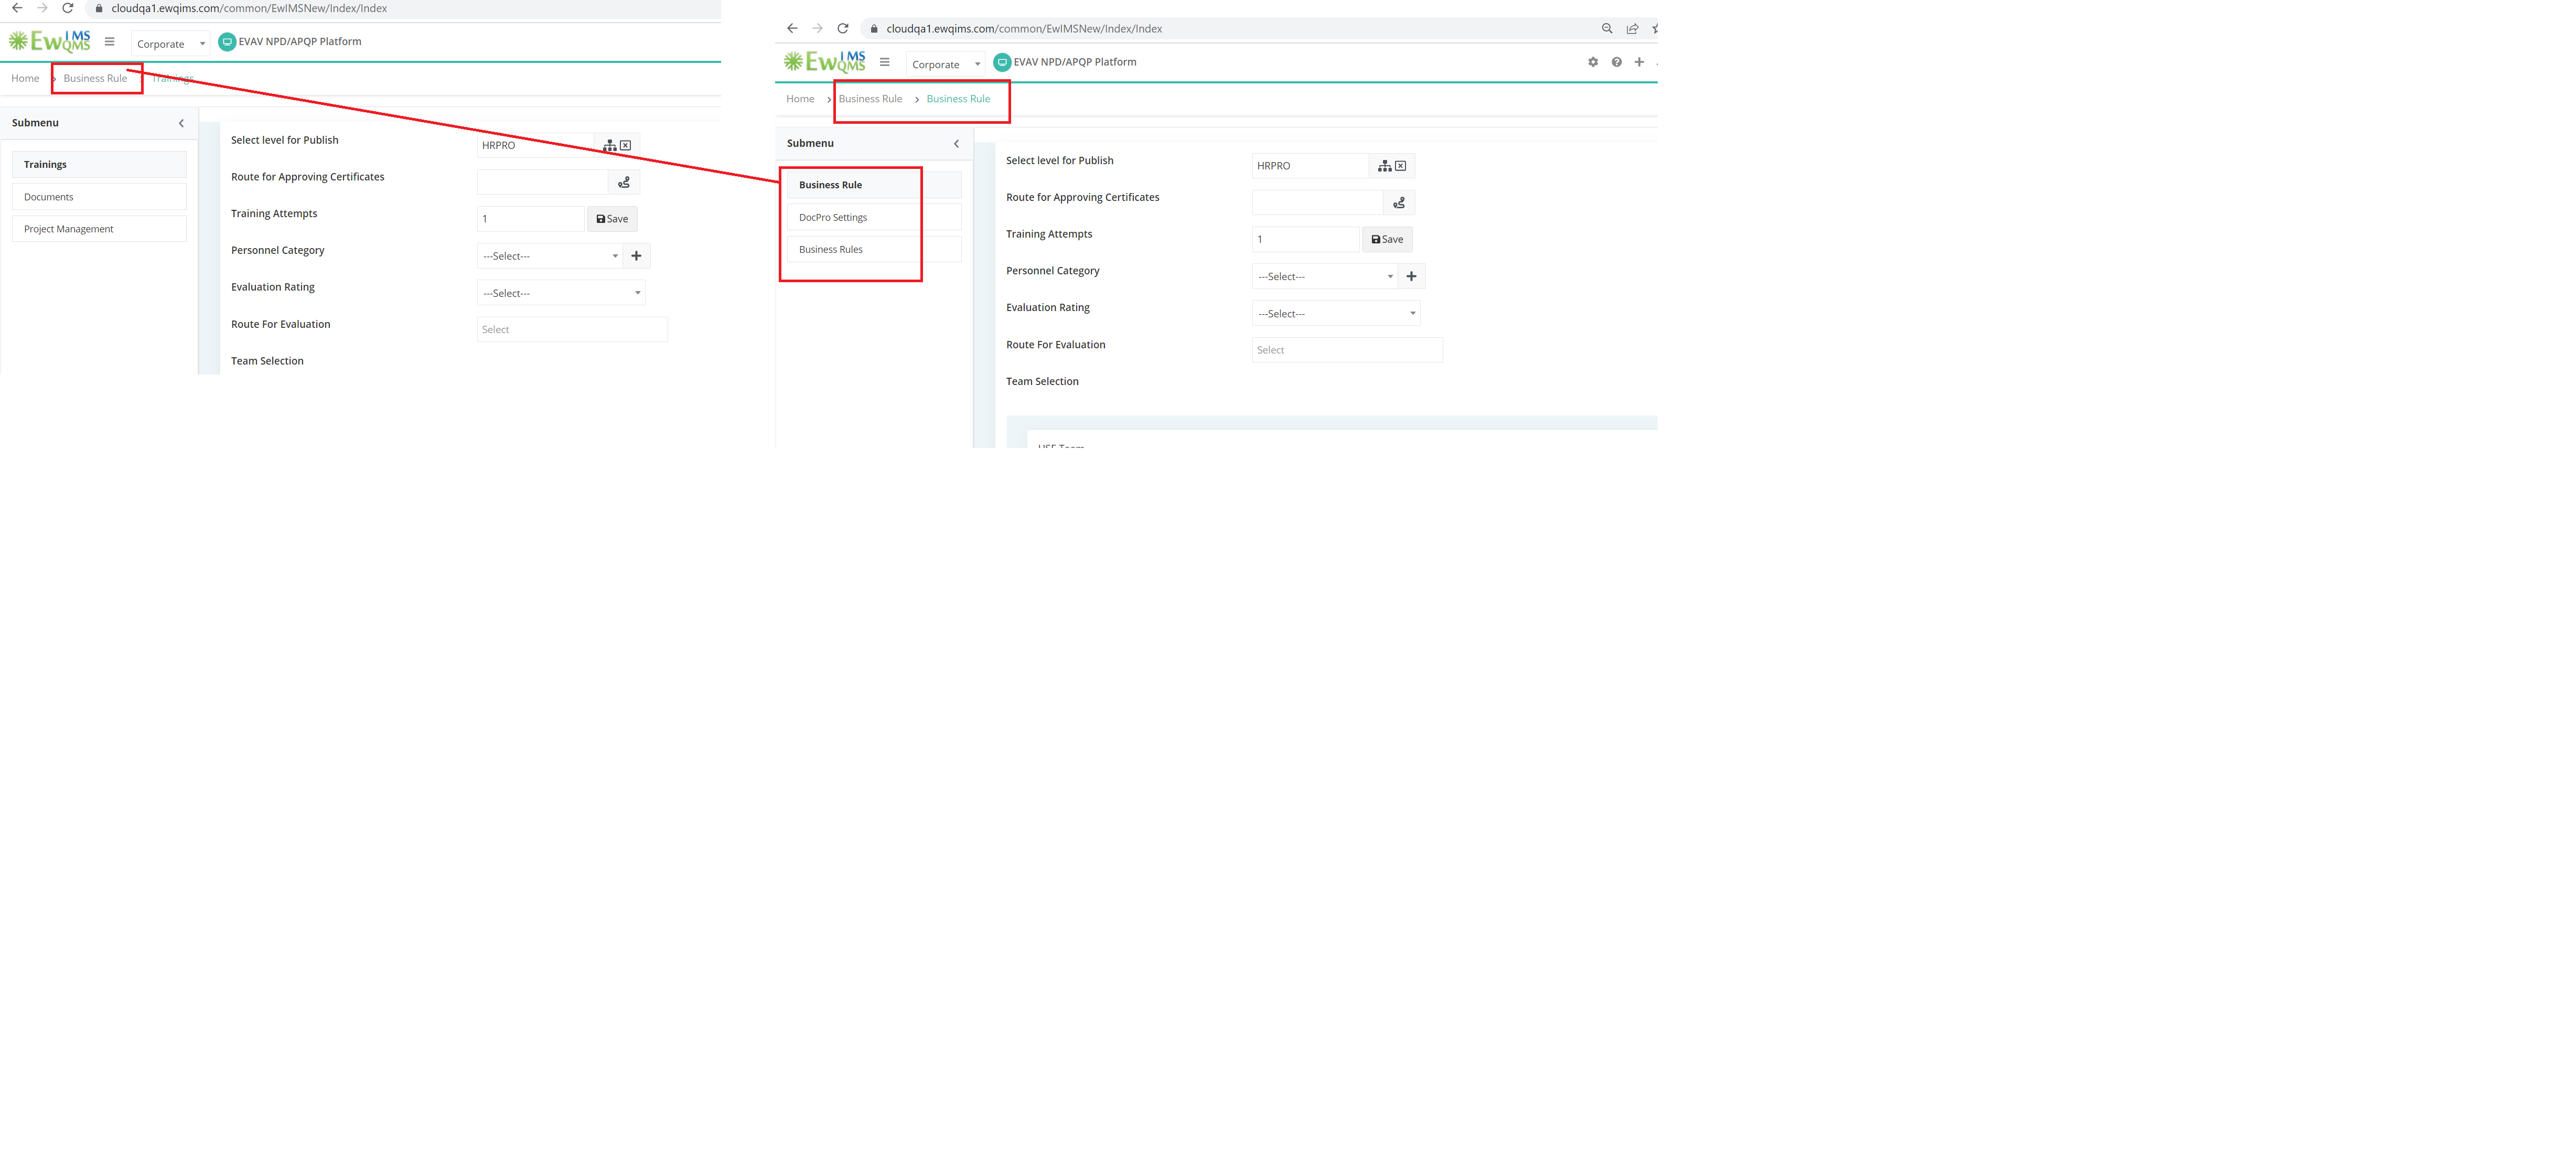2576x1154 pixels.
Task: Add personnel category with plus, right screenshot
Action: click(1411, 276)
